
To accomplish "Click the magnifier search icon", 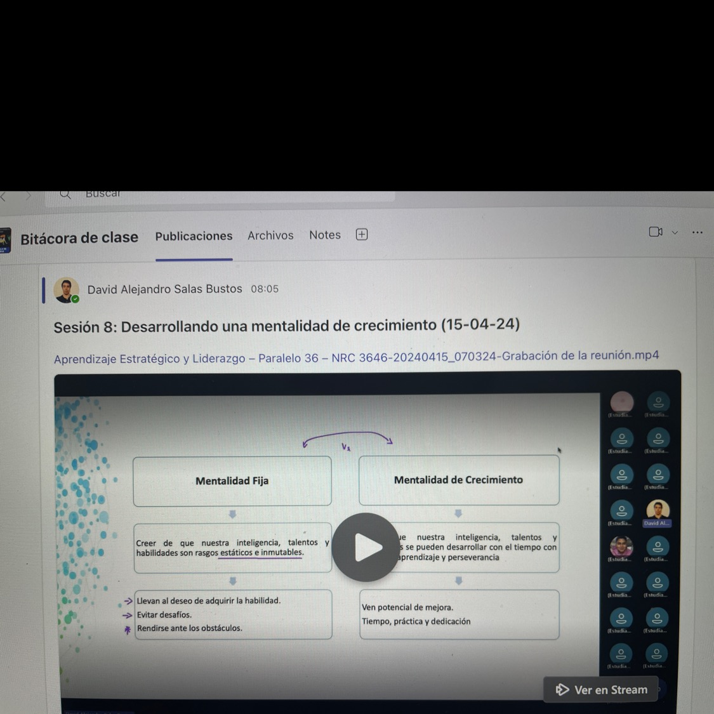I will [65, 194].
